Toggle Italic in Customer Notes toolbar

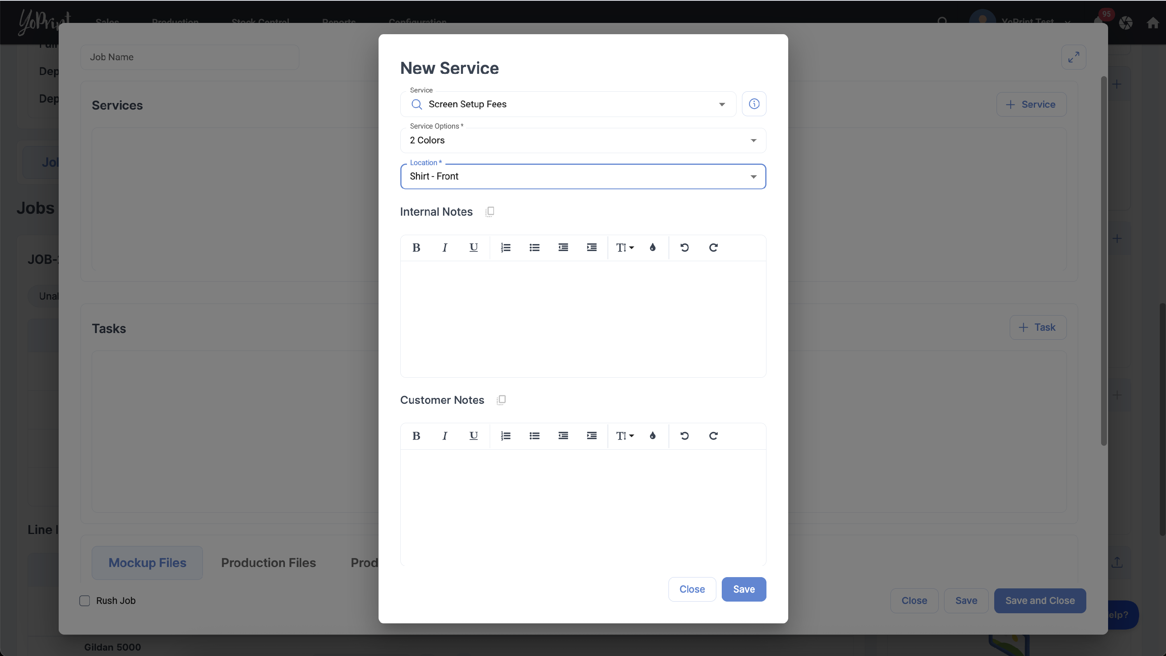tap(445, 436)
